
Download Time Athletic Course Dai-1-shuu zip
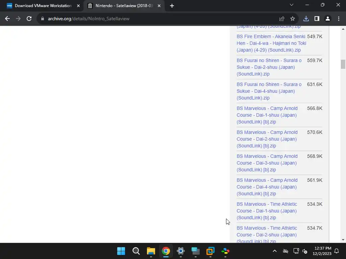coord(267,211)
